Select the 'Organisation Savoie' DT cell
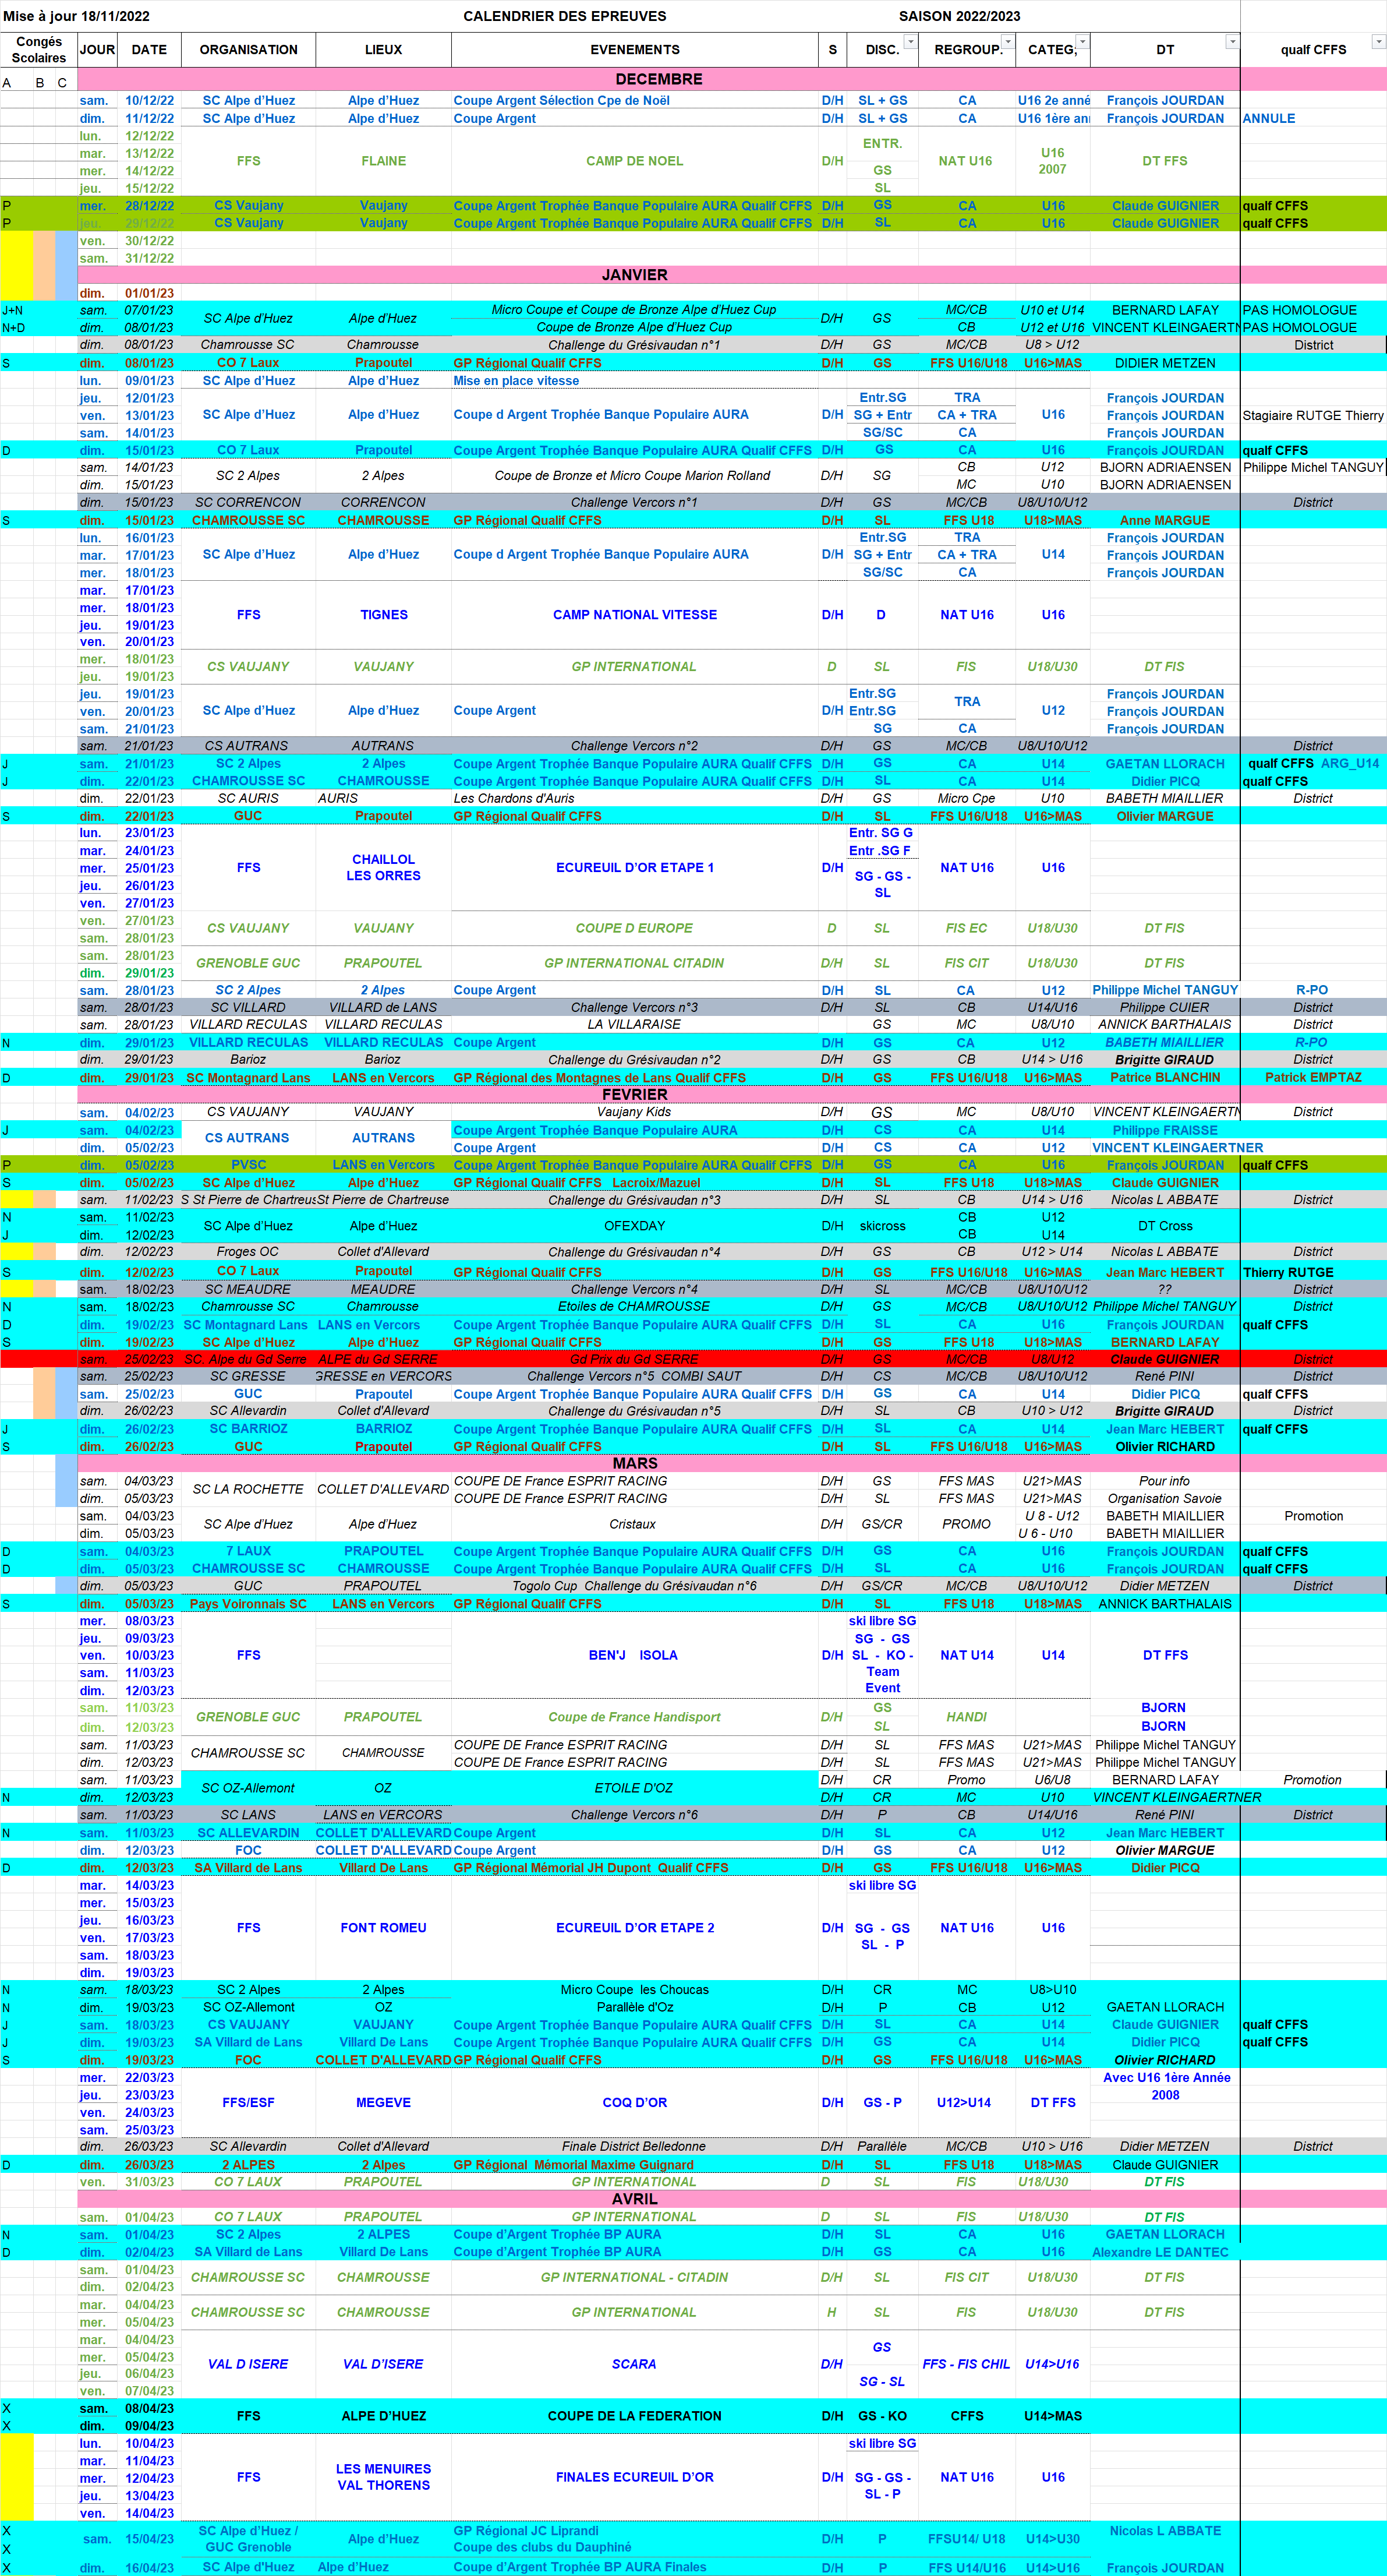Viewport: 1387px width, 2576px height. [x=1165, y=1499]
